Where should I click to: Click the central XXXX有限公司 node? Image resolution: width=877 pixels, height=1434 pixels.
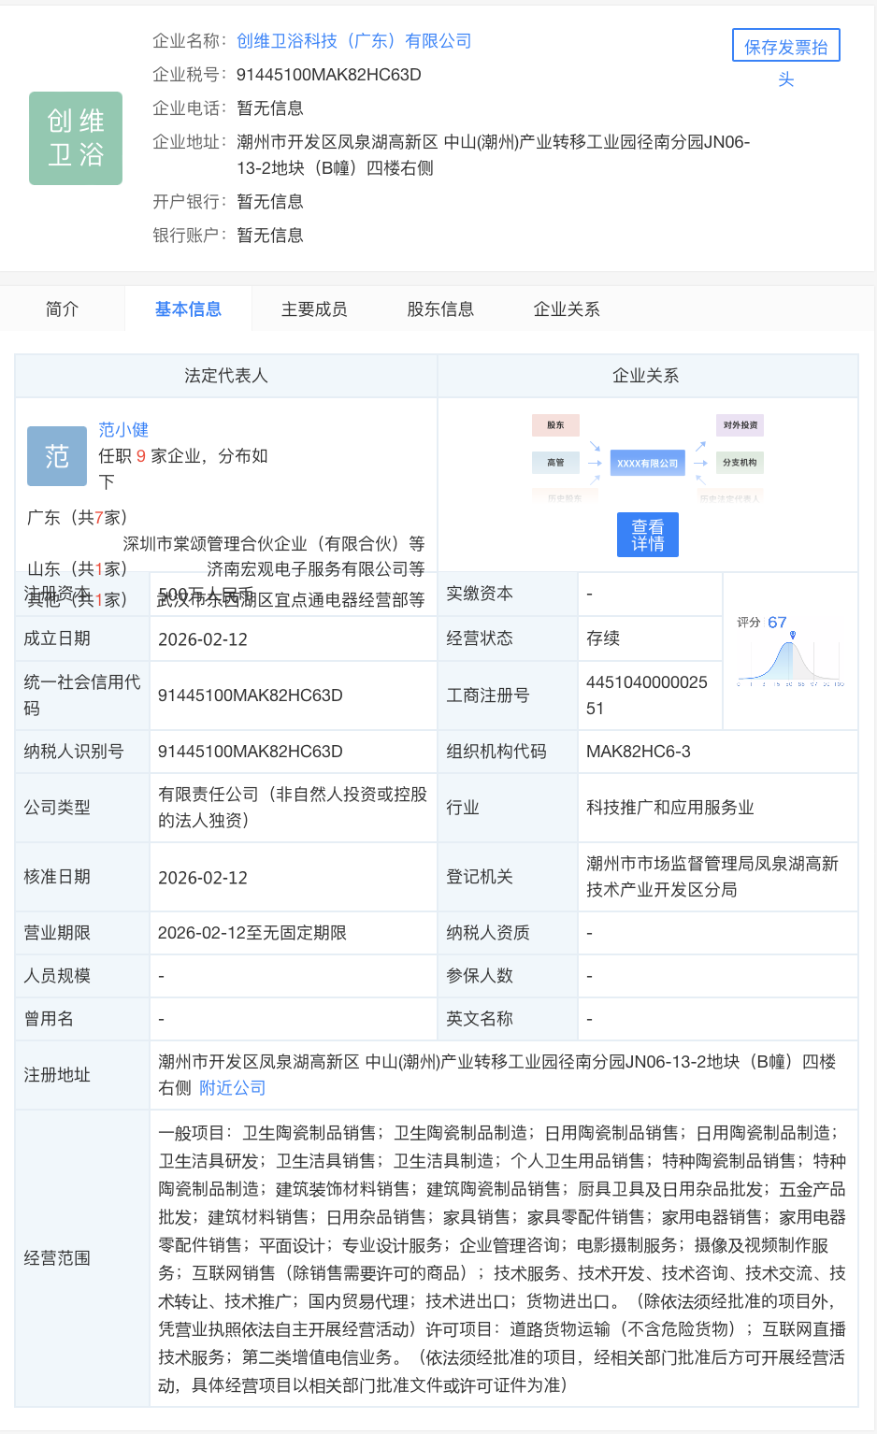(648, 462)
